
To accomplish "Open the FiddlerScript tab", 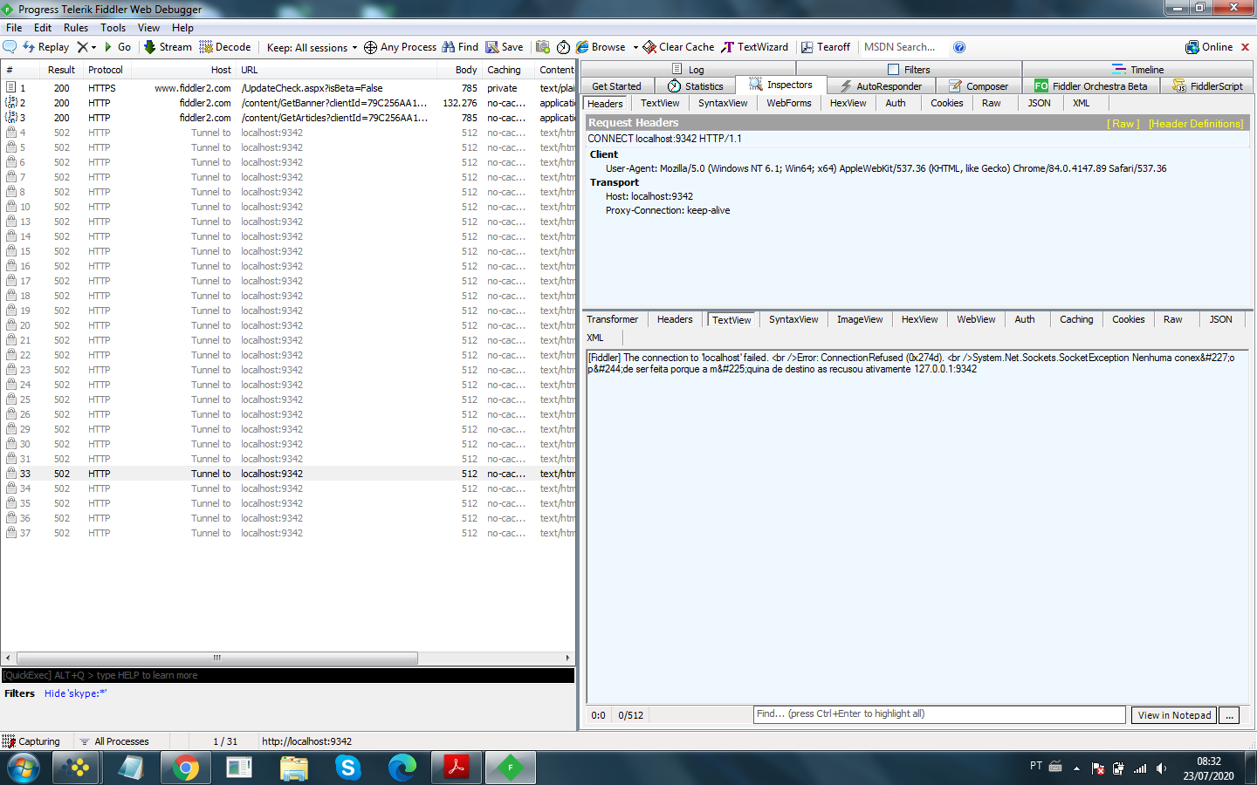I will (1207, 85).
